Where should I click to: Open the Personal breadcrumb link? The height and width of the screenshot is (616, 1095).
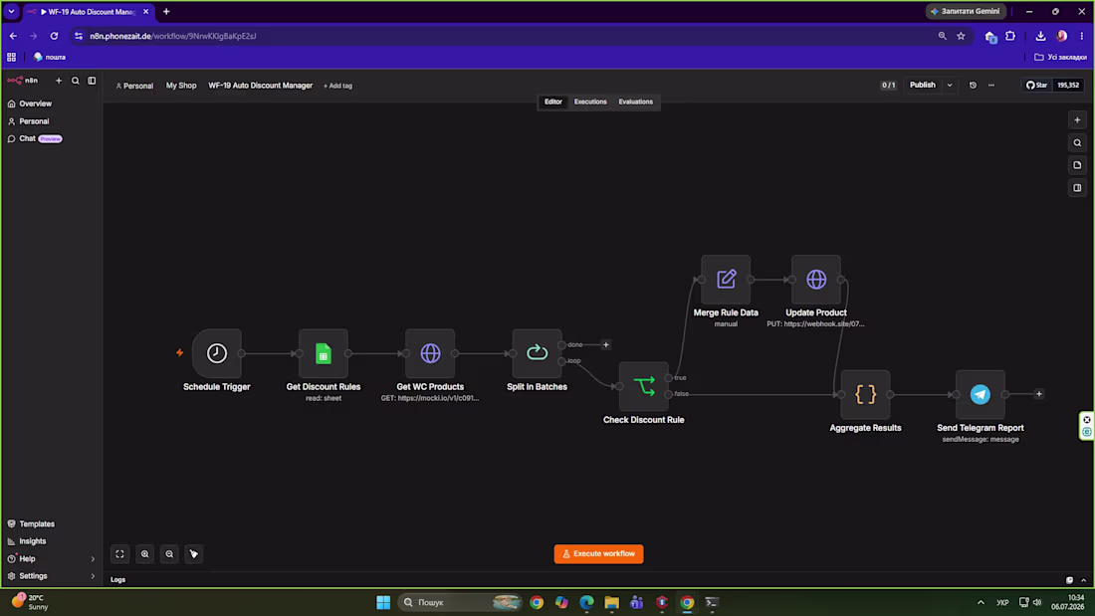pos(134,86)
